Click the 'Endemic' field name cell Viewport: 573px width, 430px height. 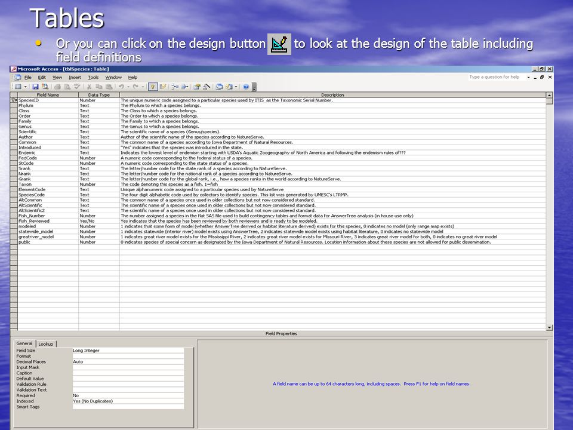(48, 152)
